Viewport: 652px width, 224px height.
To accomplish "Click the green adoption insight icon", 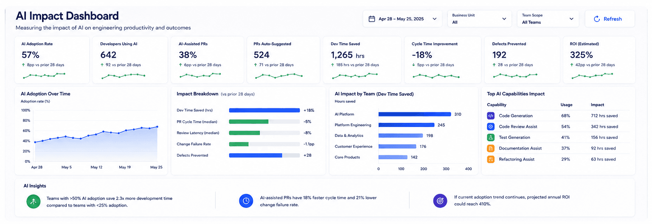I will pos(33,201).
